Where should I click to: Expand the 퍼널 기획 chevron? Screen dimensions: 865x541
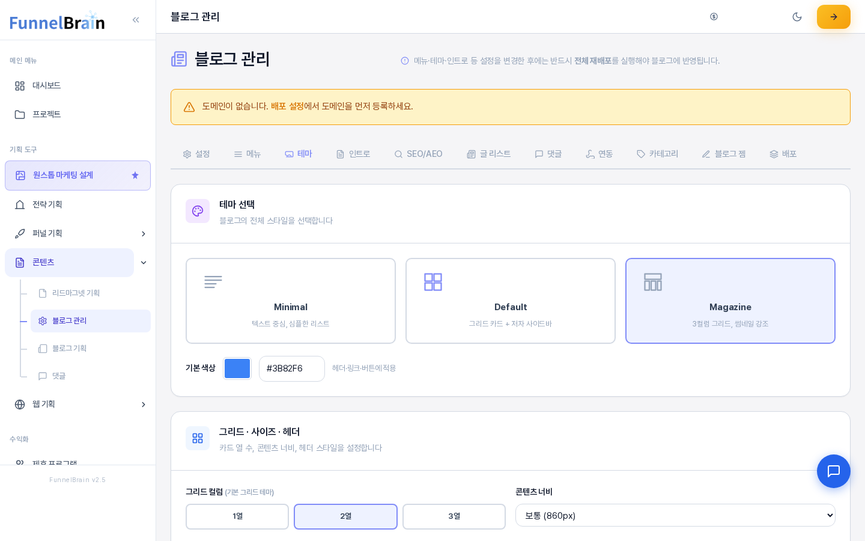click(x=144, y=234)
